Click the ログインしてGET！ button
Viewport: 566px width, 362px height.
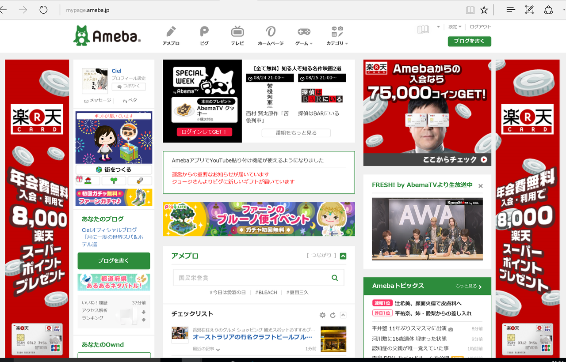(204, 132)
